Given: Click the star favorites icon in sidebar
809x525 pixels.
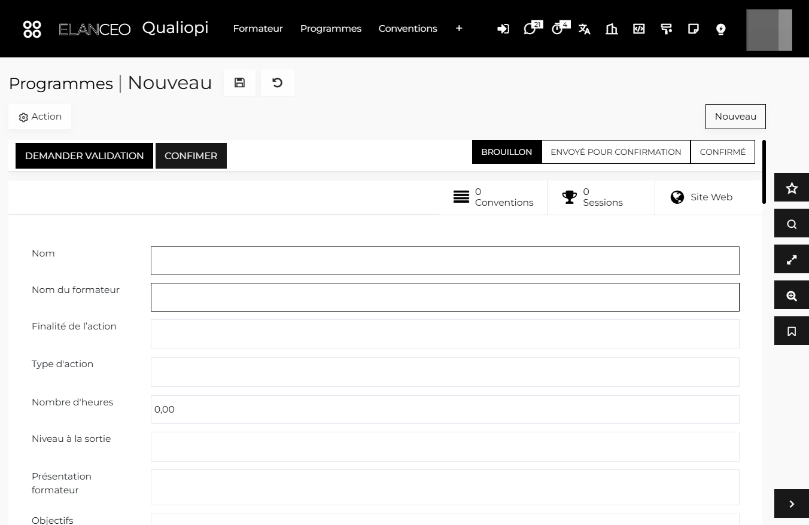Looking at the screenshot, I should [x=792, y=188].
